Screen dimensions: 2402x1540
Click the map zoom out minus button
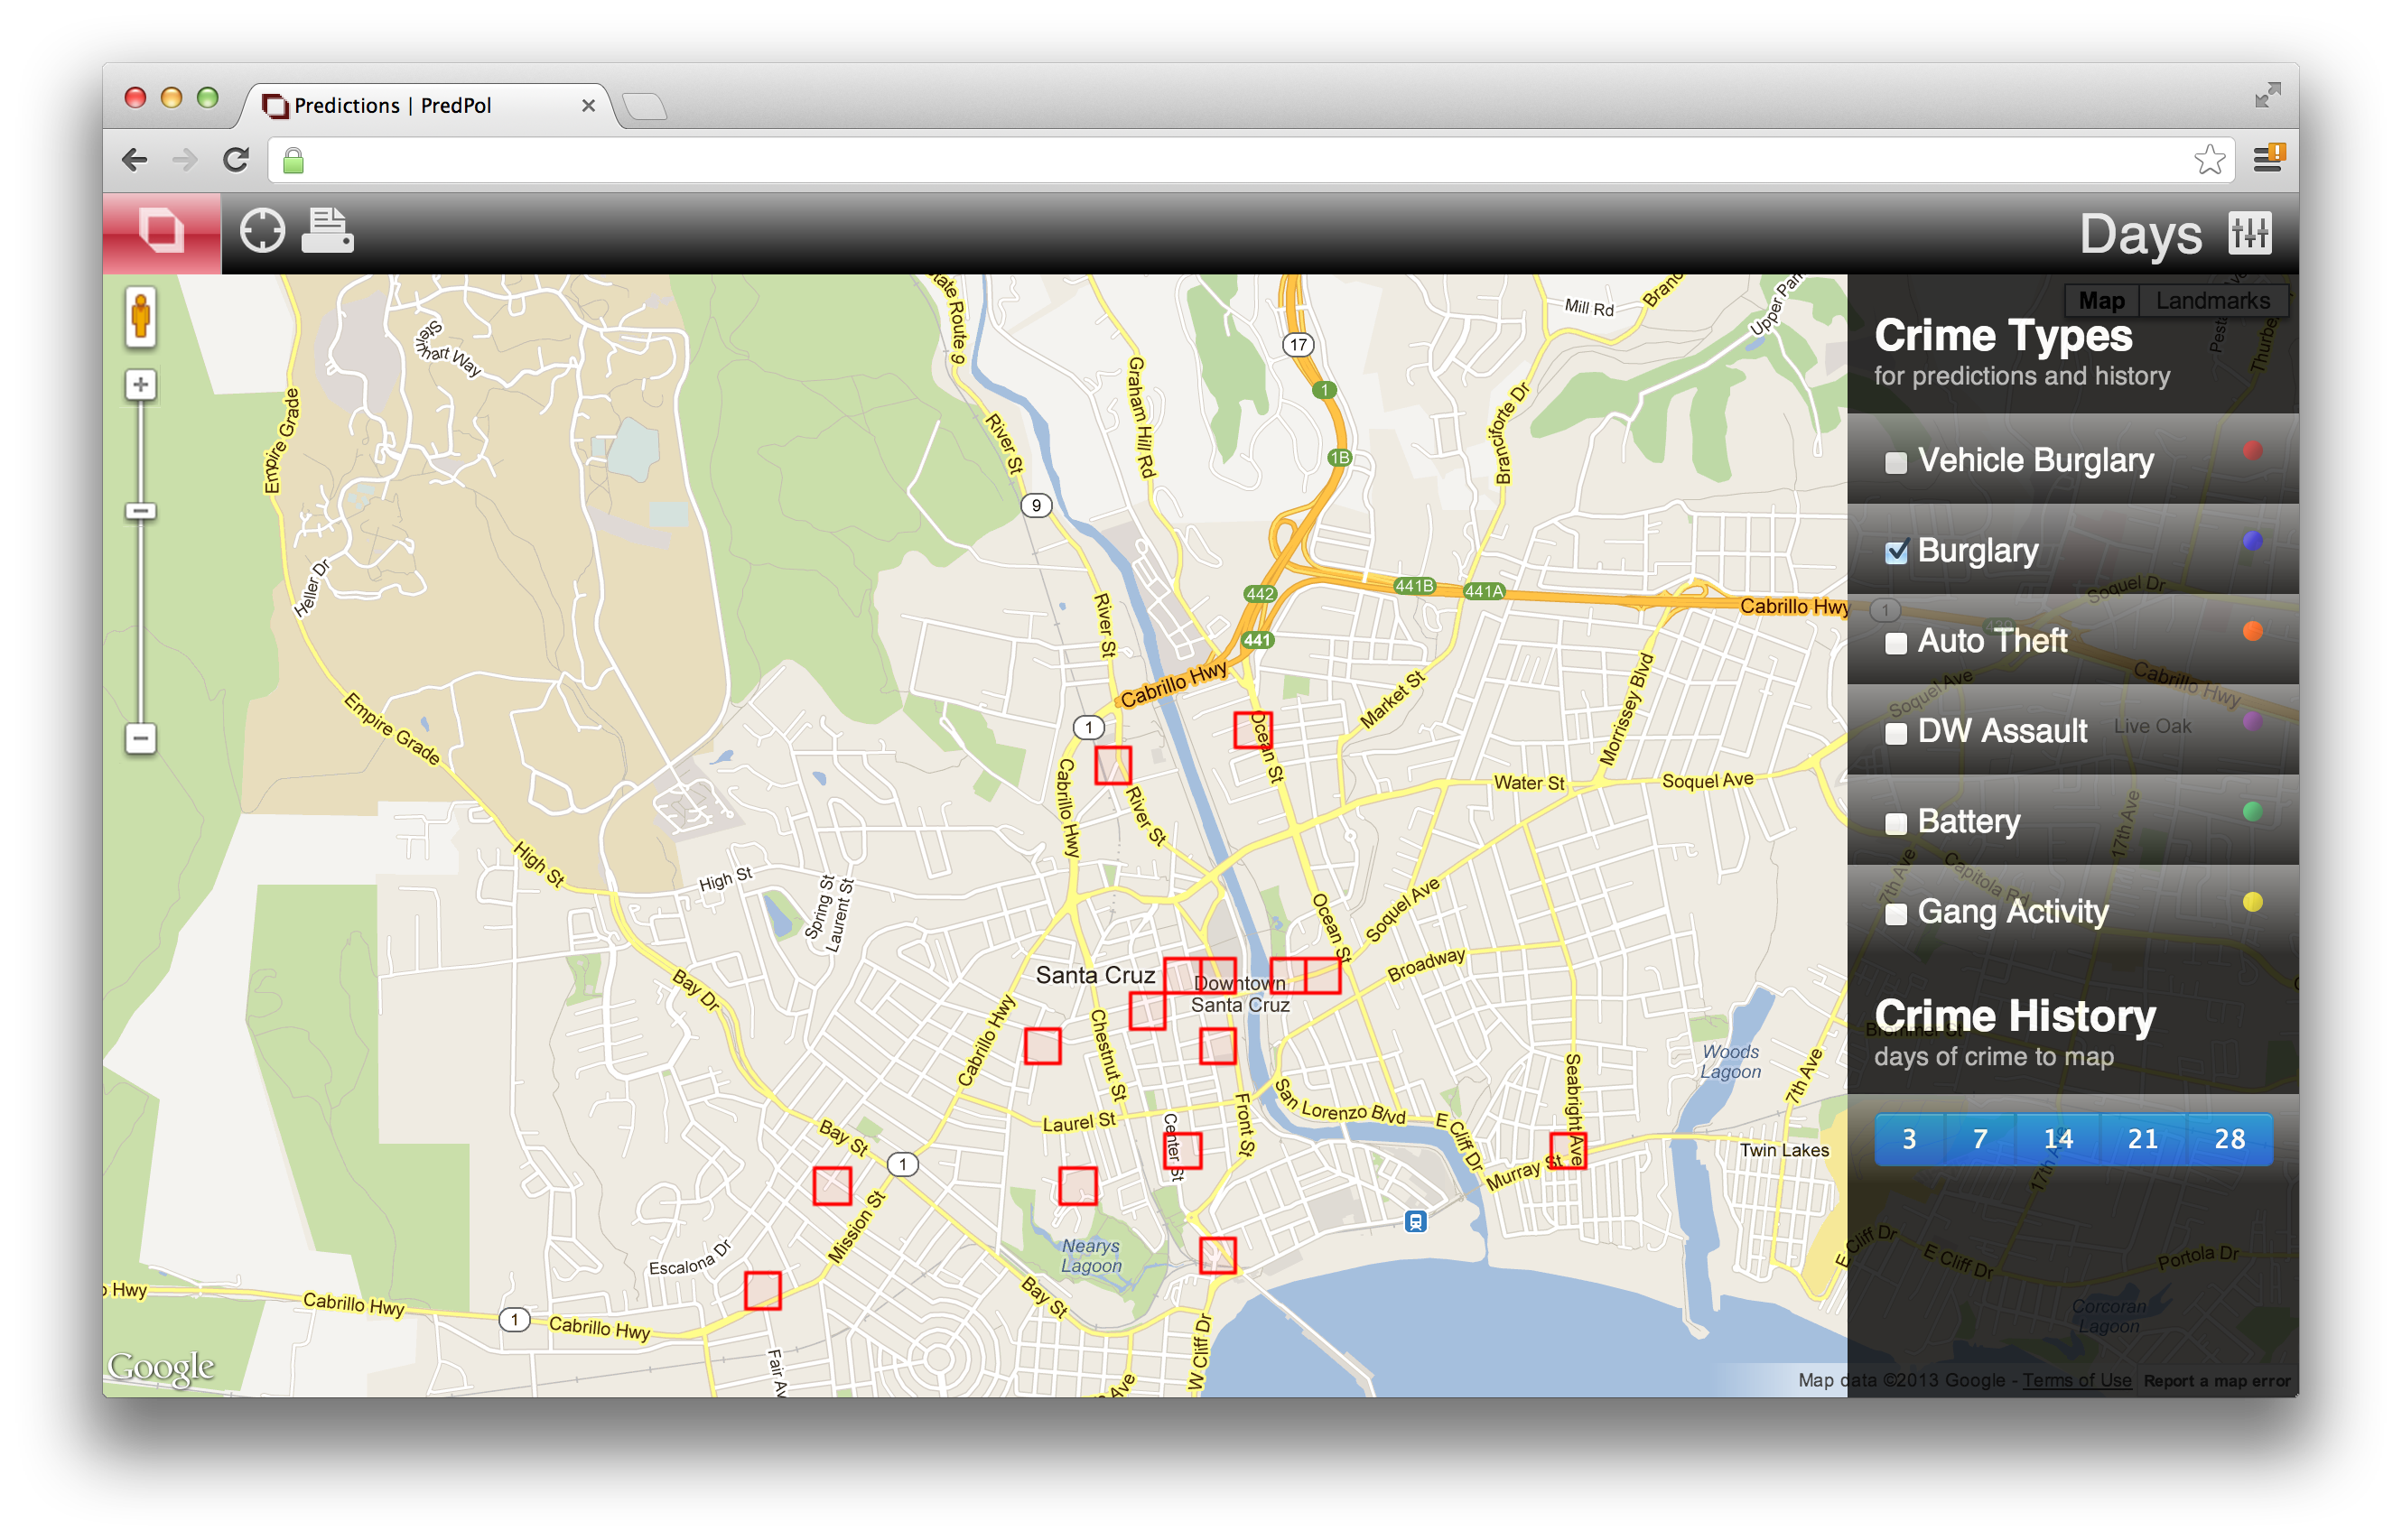coord(141,739)
